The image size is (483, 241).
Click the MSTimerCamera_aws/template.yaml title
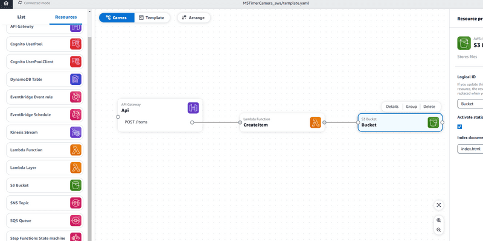276,3
